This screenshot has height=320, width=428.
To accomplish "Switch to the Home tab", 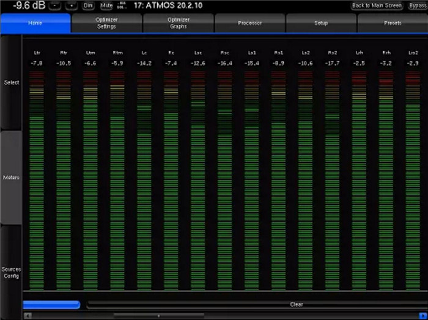I will click(35, 23).
